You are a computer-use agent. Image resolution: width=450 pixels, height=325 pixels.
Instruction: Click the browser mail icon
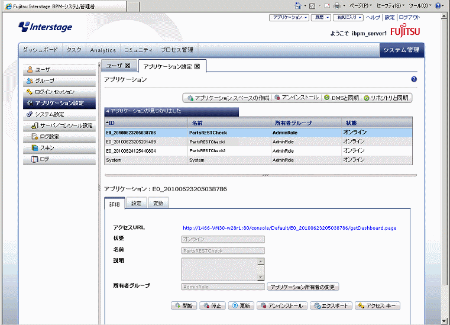pos(327,6)
